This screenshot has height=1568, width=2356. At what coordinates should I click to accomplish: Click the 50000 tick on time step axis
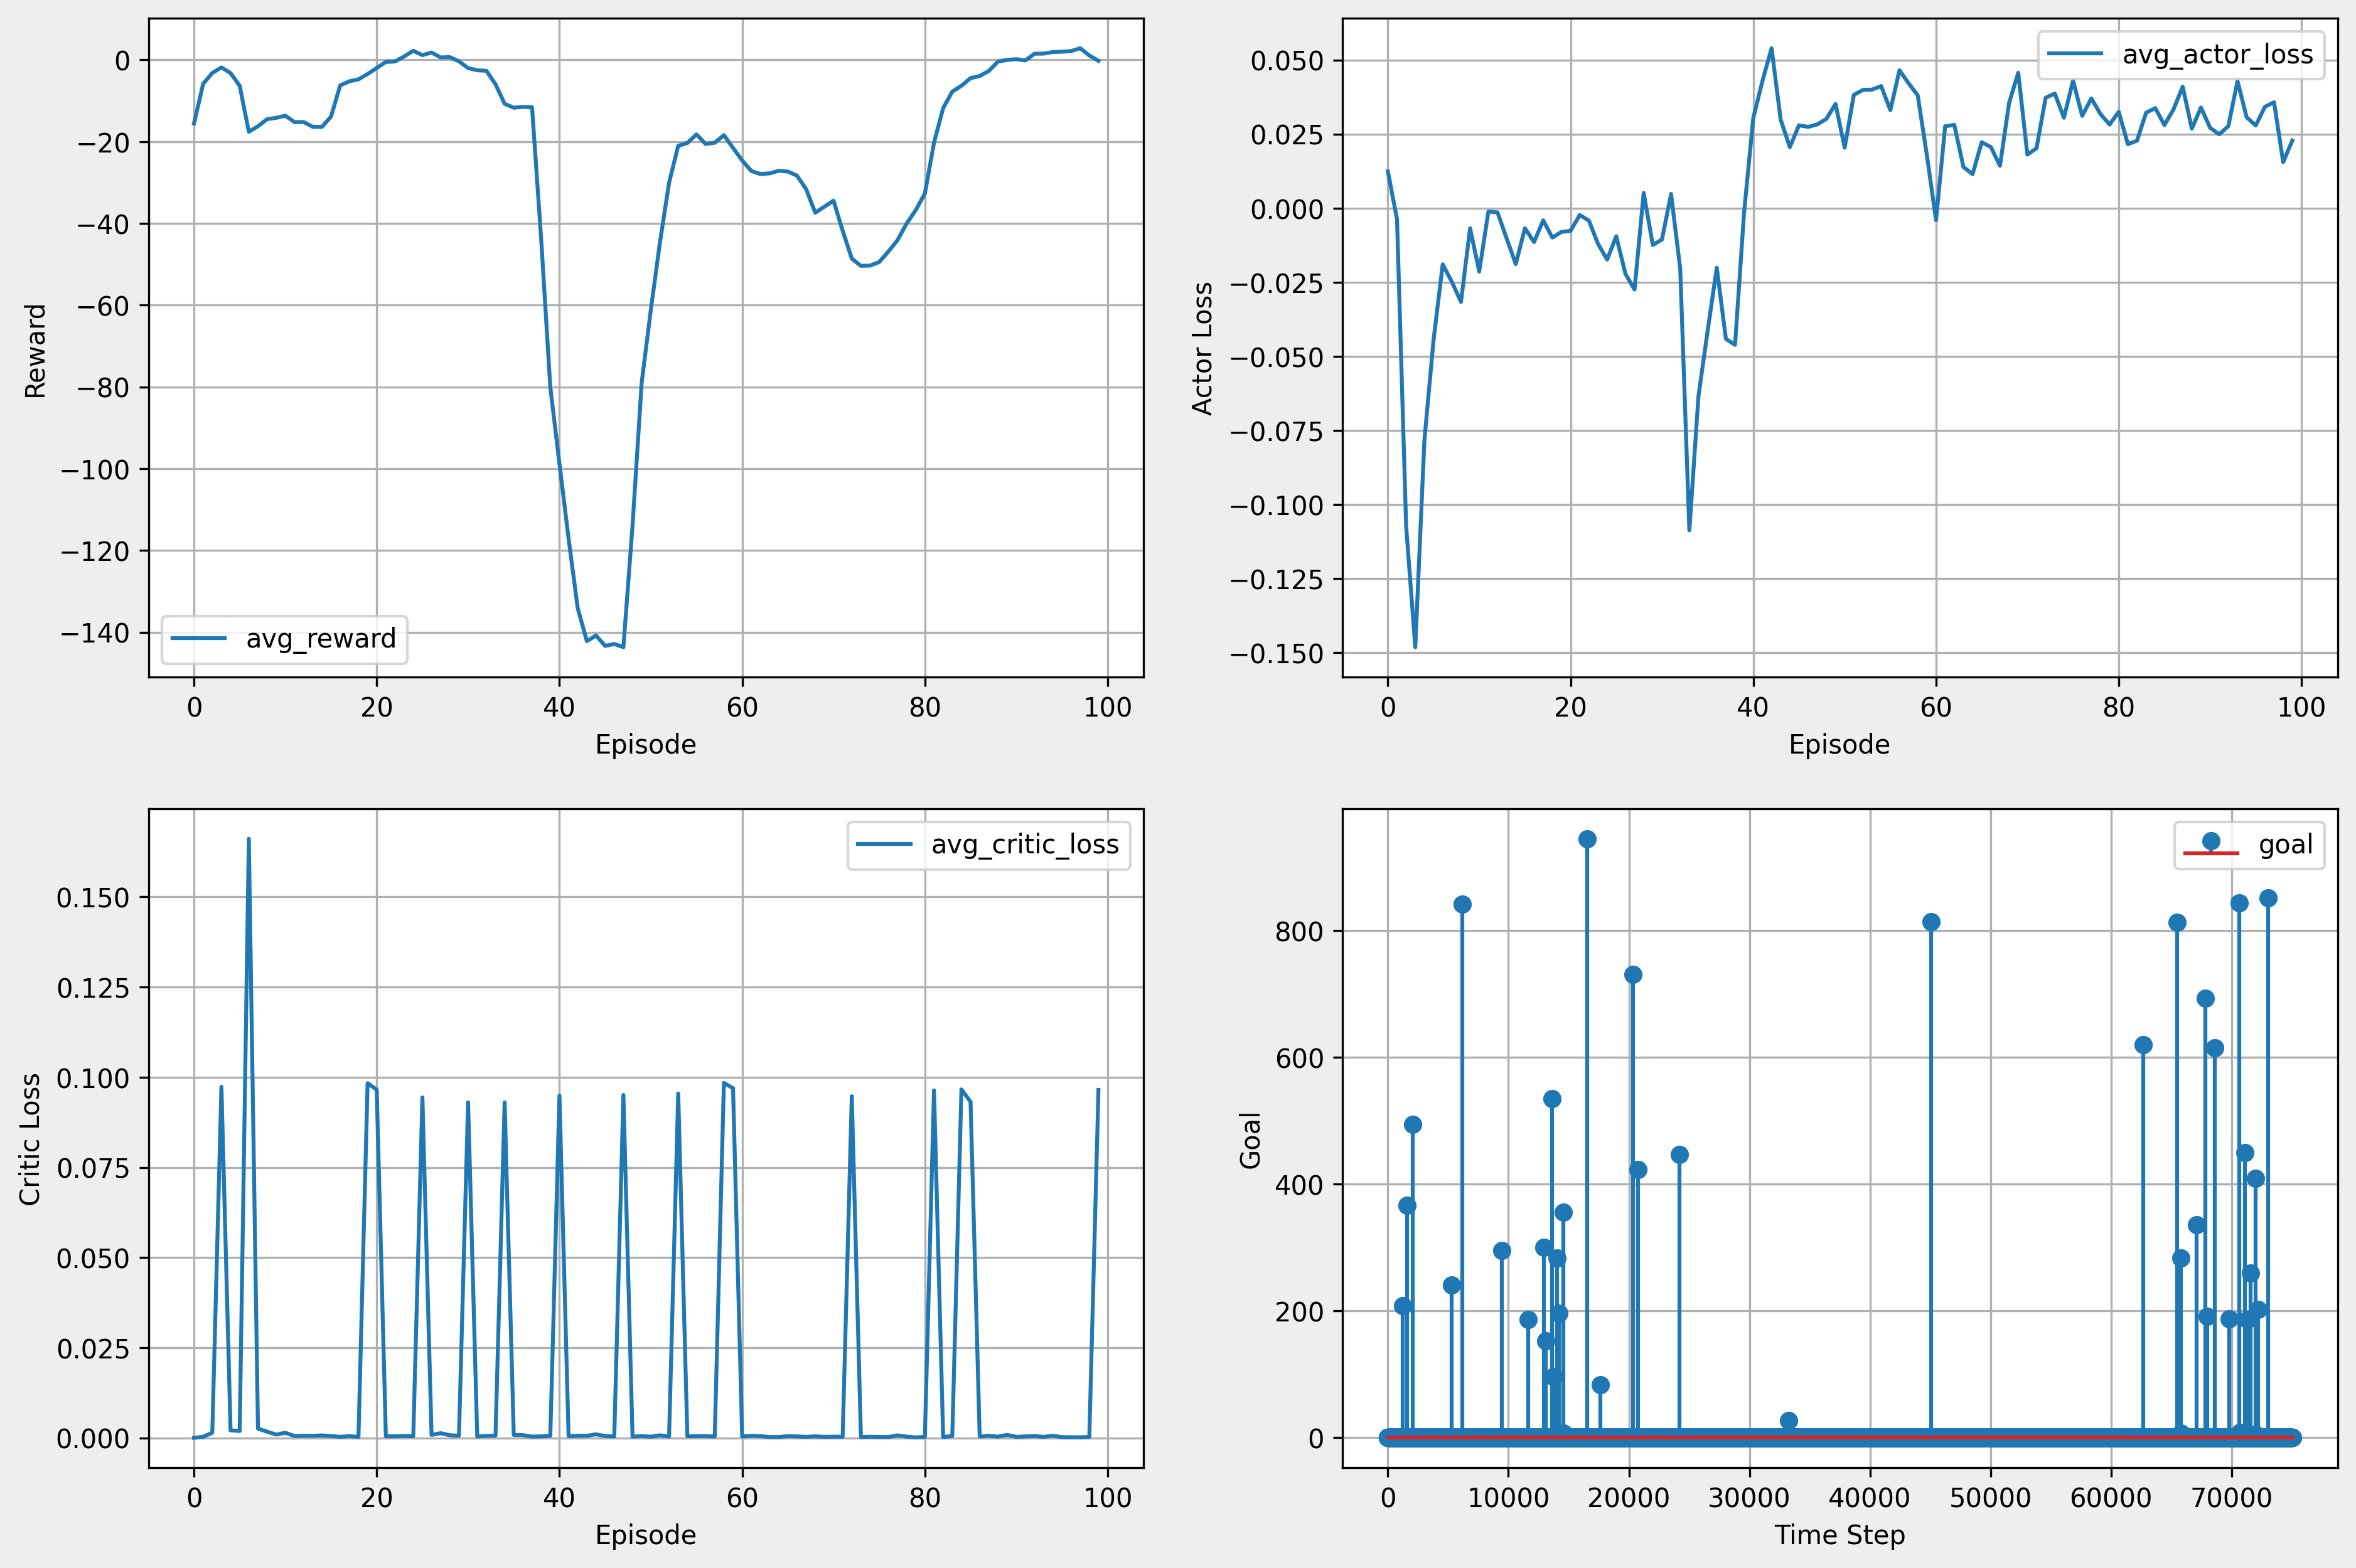point(1990,1498)
